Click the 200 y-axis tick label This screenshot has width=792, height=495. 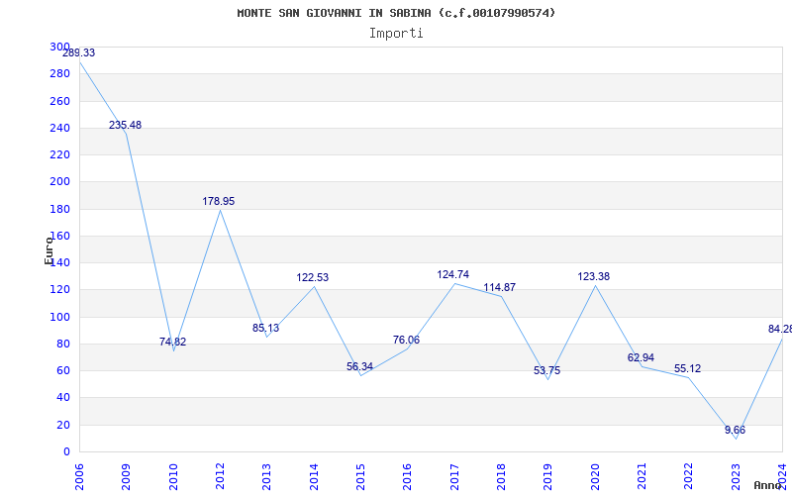pos(59,181)
